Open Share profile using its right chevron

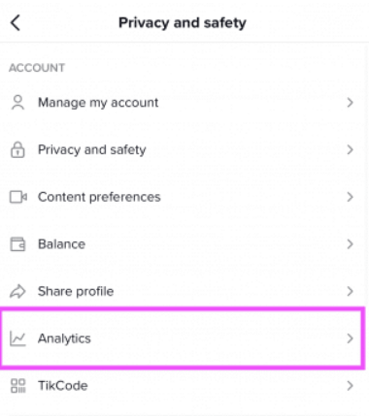click(350, 291)
